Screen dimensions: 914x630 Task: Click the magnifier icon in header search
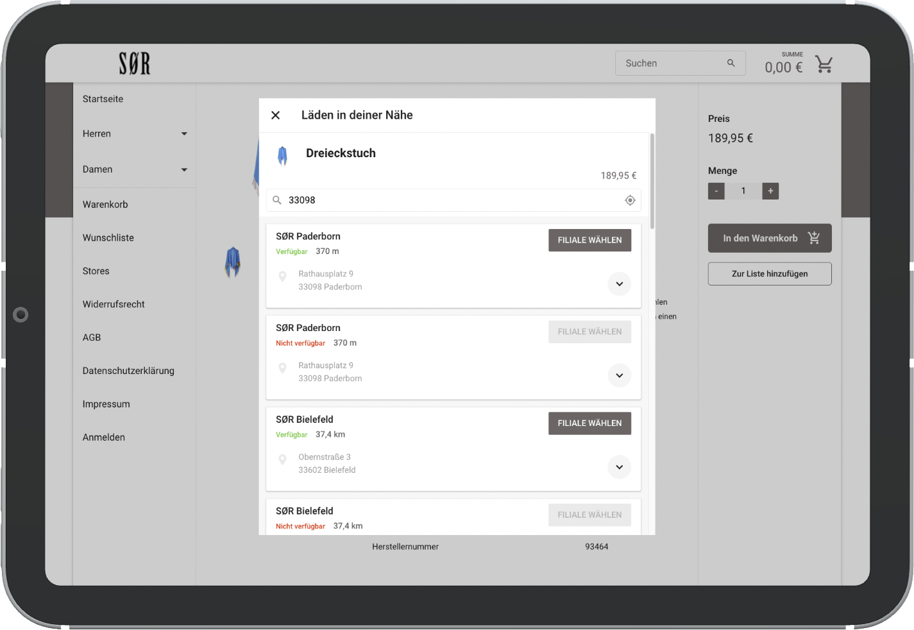731,63
